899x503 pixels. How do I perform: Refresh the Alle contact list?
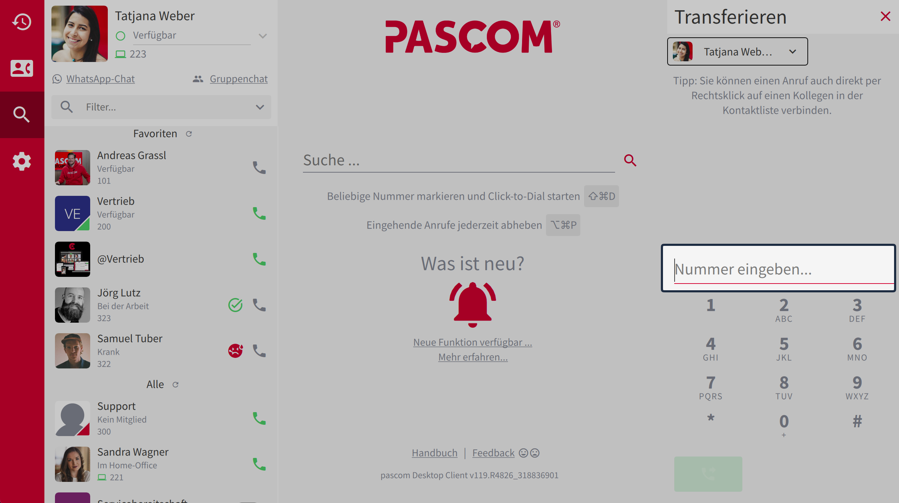(x=175, y=385)
